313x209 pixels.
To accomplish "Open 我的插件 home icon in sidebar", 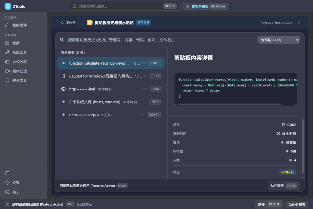I will pos(8,25).
